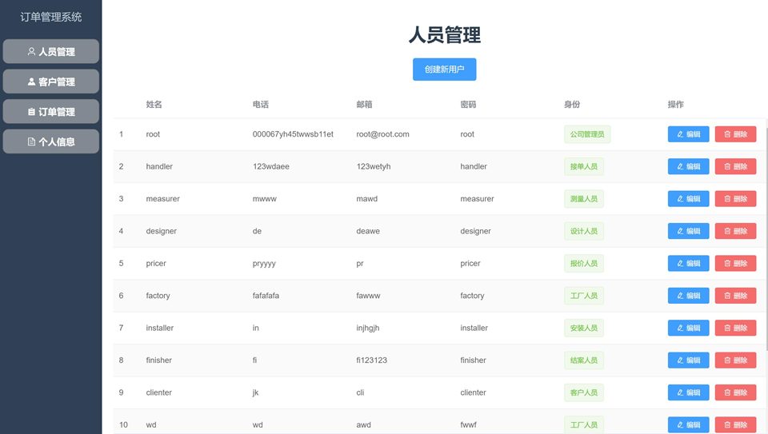
Task: Click the 订单管理系统 title
Action: (x=51, y=17)
